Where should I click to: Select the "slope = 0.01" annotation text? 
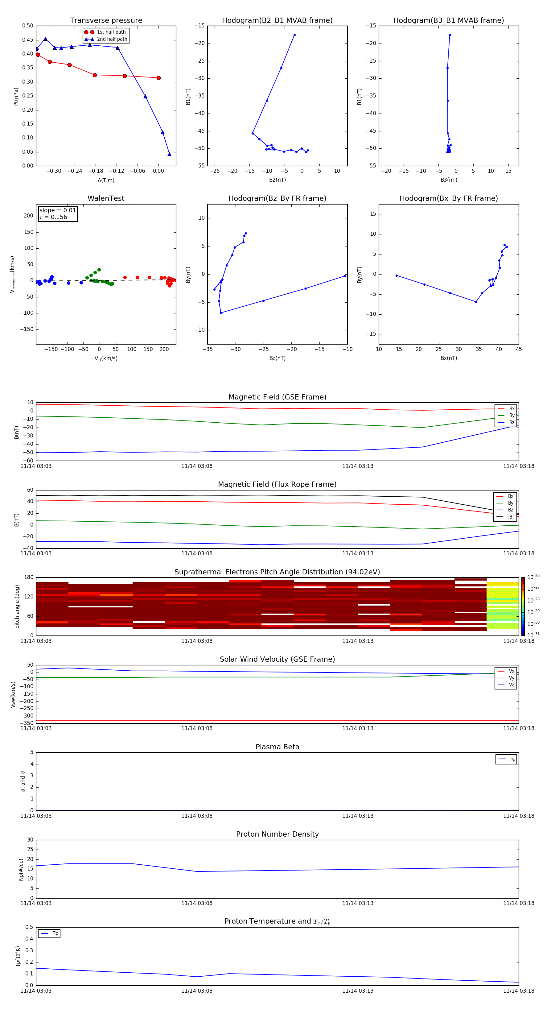point(58,210)
